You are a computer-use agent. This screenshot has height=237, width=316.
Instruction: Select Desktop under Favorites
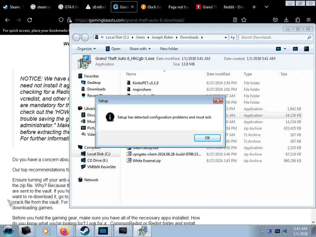[94, 83]
